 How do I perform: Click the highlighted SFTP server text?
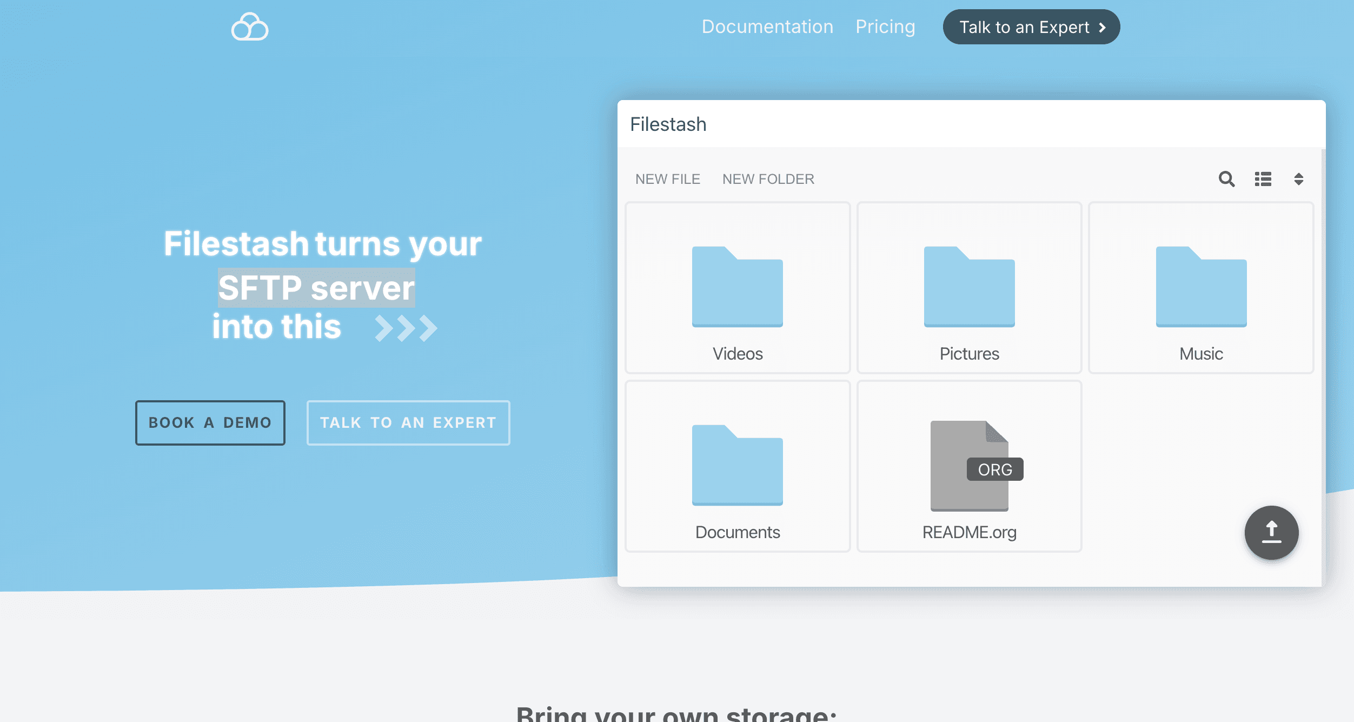[x=316, y=288]
